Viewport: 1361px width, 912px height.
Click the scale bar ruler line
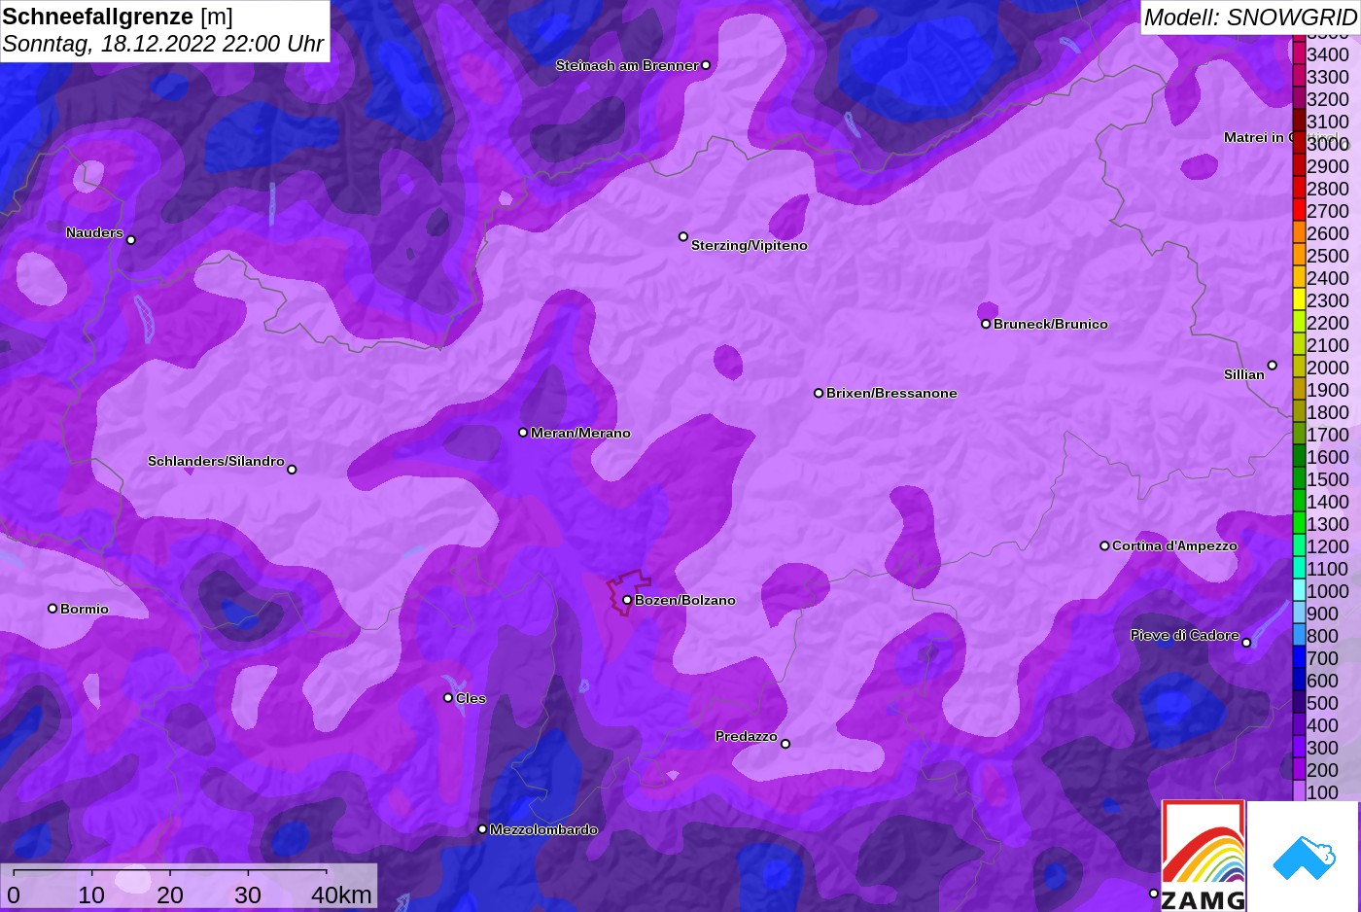click(x=169, y=871)
